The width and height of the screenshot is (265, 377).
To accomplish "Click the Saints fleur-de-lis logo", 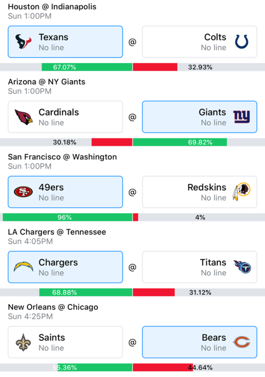I will (x=23, y=342).
